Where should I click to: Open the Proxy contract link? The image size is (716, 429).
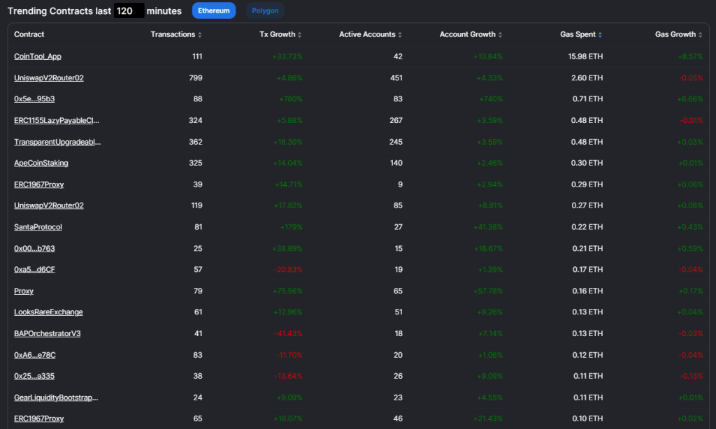[x=24, y=291]
